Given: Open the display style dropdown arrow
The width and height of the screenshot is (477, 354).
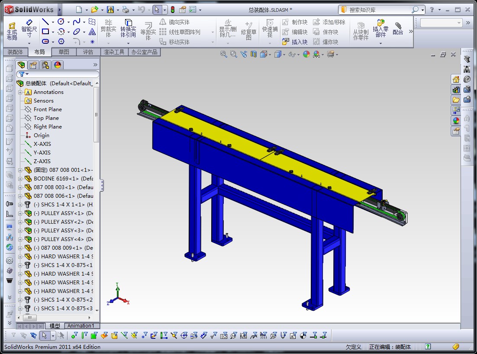Looking at the screenshot, I should point(284,55).
